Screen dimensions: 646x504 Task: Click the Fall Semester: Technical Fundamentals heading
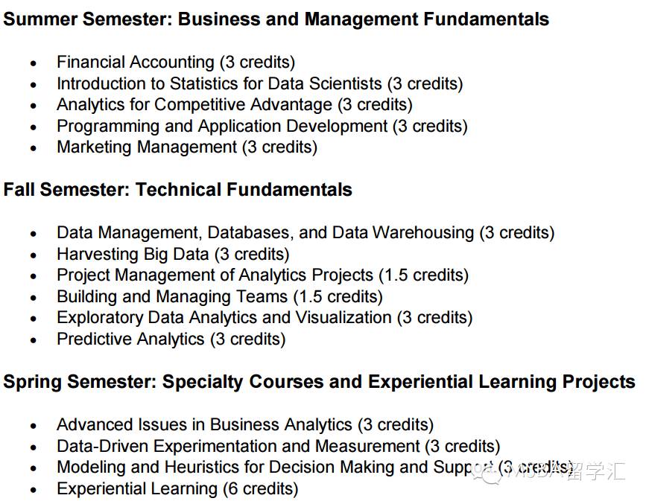[x=177, y=190]
